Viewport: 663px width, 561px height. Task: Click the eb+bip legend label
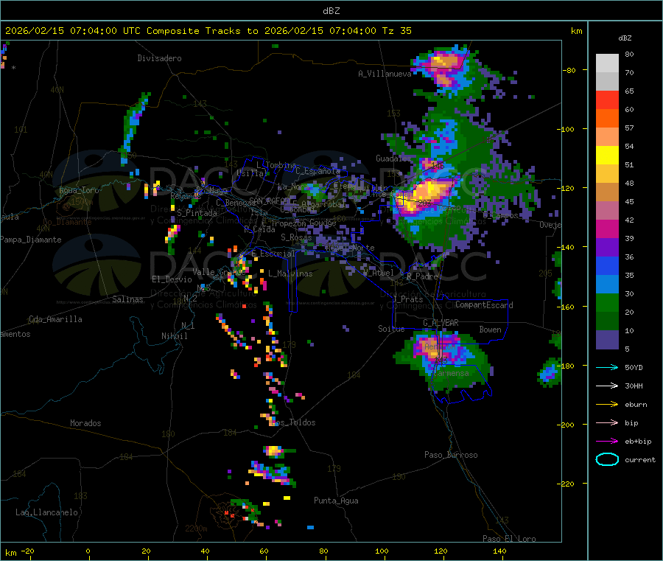[x=638, y=442]
